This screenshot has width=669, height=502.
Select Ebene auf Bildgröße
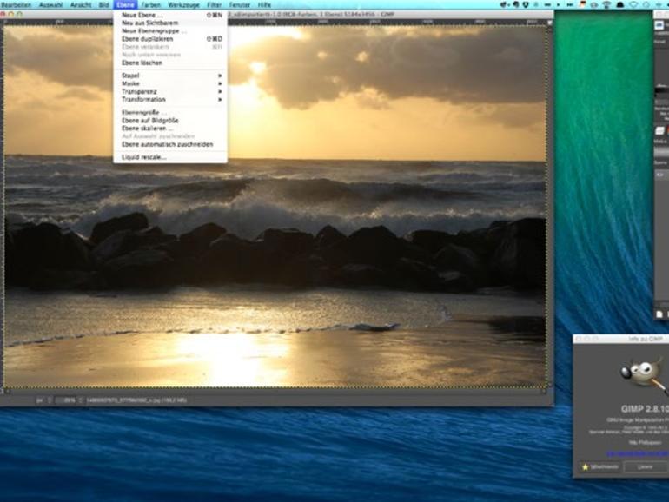[x=170, y=121]
